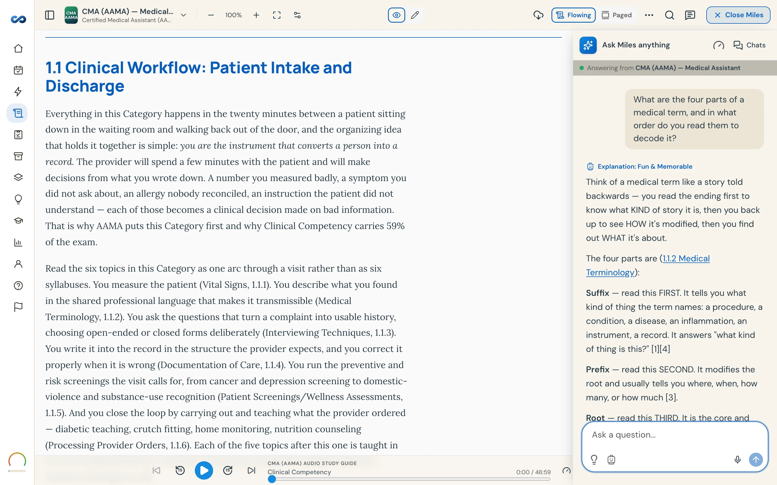The image size is (777, 485).
Task: Click the zoom in plus button
Action: point(256,15)
